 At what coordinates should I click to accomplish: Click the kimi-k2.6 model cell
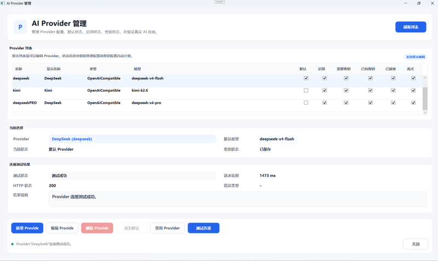click(140, 91)
